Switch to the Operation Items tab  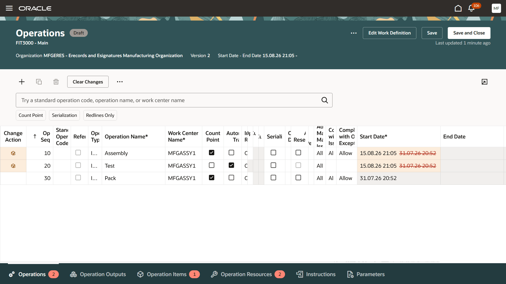click(x=168, y=274)
